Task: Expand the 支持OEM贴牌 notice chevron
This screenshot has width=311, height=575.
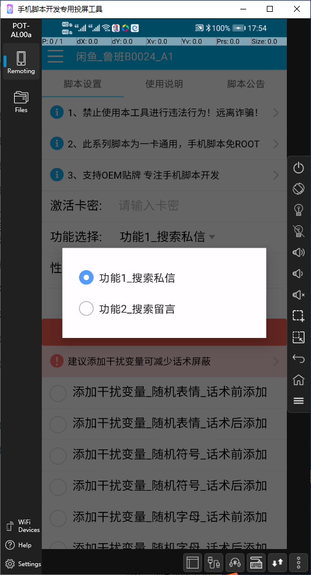Action: click(276, 175)
